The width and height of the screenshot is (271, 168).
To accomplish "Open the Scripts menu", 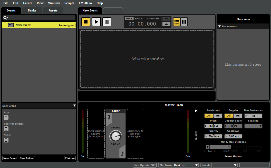I will [x=69, y=3].
